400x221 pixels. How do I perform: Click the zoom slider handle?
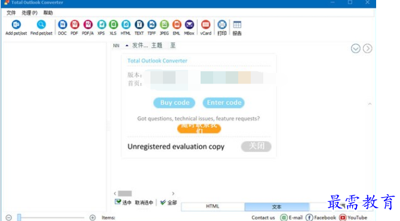(x=19, y=217)
